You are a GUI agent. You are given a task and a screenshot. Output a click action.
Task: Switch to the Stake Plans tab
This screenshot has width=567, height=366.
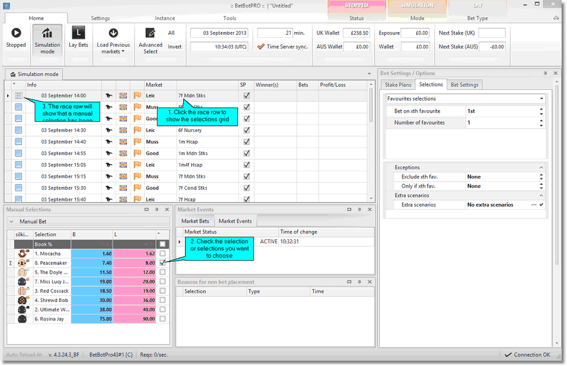(x=398, y=85)
